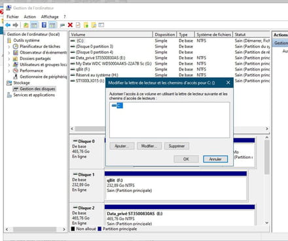This screenshot has width=288, height=241.
Task: Confirm the dialog with OK
Action: coord(186,159)
